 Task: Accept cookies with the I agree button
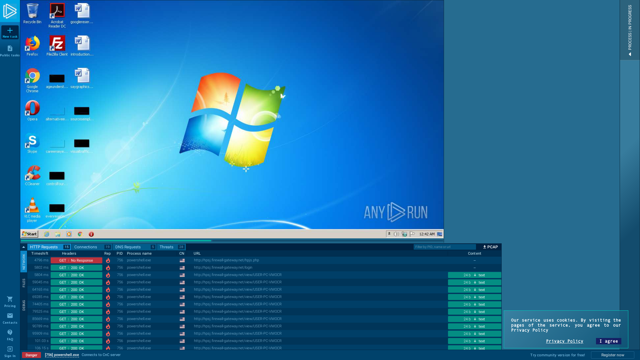coord(608,341)
